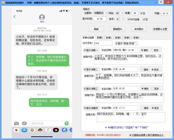Tap the Music note icon in app drawer
The width and height of the screenshot is (174, 140).
[48, 130]
